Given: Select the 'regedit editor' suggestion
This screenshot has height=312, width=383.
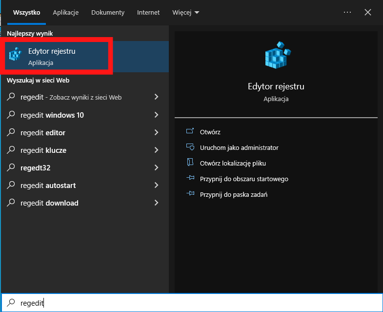Looking at the screenshot, I should (85, 132).
